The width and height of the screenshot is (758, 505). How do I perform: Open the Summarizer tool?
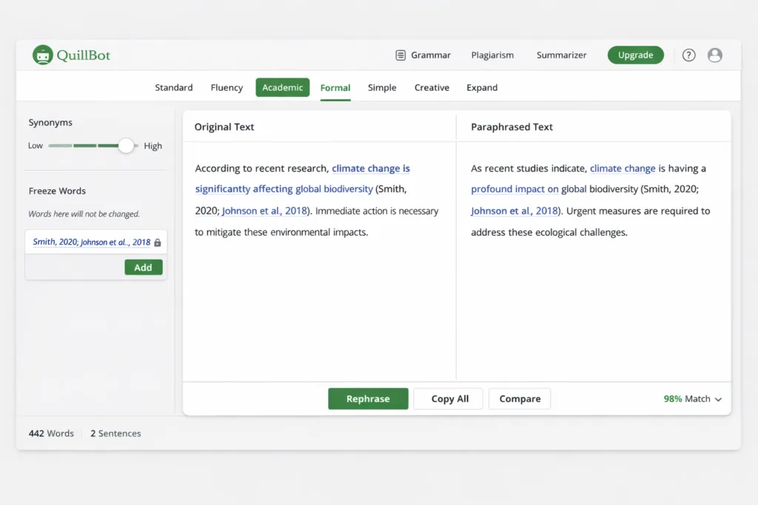coord(561,55)
